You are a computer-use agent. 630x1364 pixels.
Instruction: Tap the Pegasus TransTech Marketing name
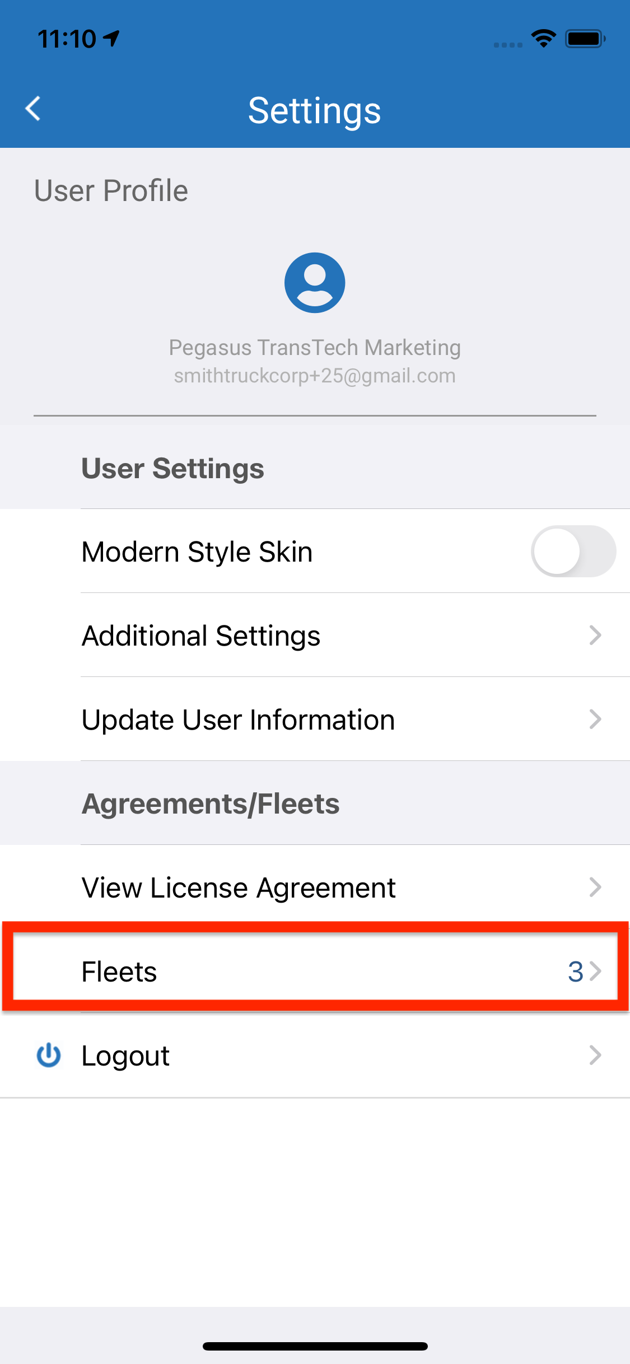point(315,348)
